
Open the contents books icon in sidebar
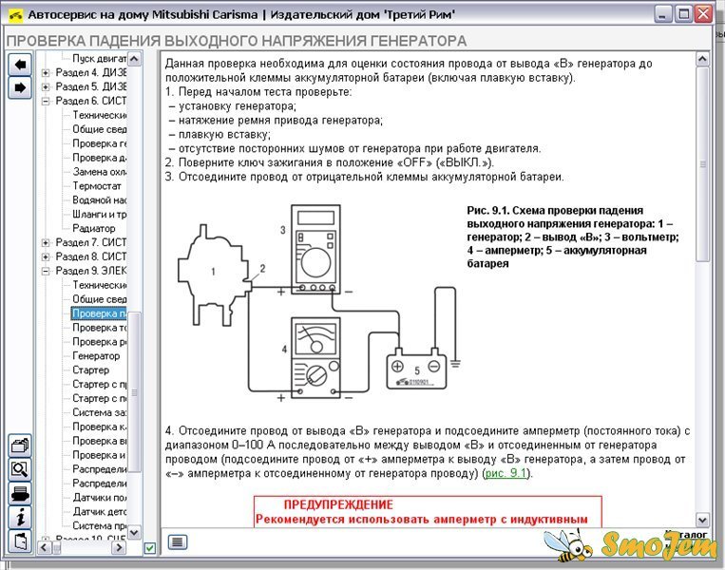19,445
